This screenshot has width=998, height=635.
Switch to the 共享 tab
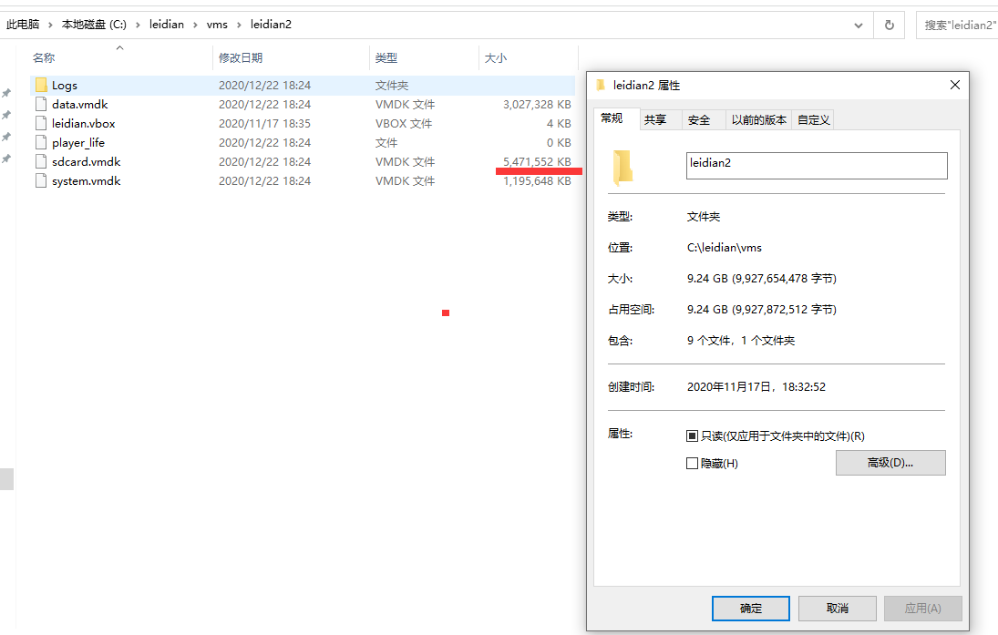tap(655, 119)
